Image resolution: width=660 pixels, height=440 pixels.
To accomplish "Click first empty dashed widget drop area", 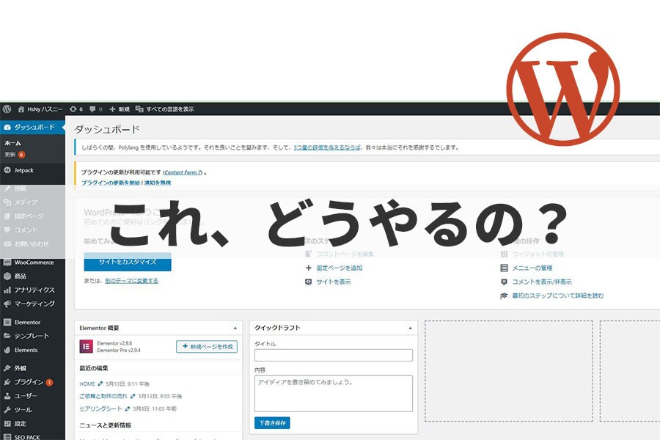I will click(508, 370).
